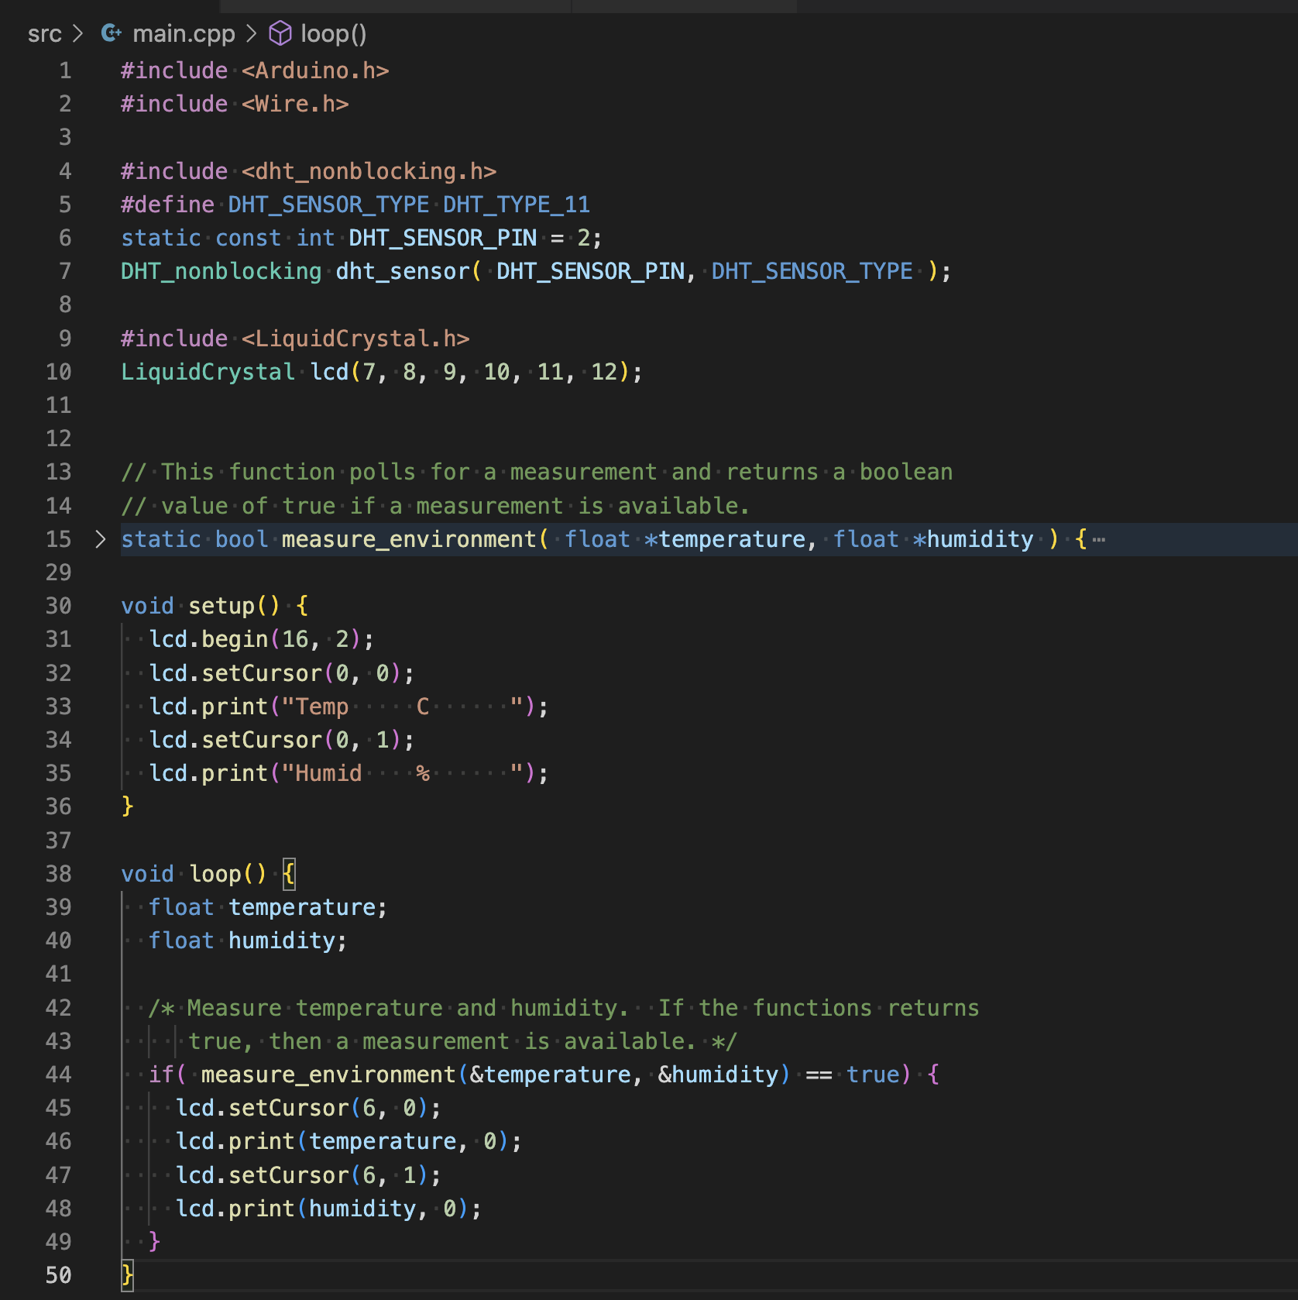1298x1300 pixels.
Task: Expand folded measure_environment function on line 15
Action: coord(100,539)
